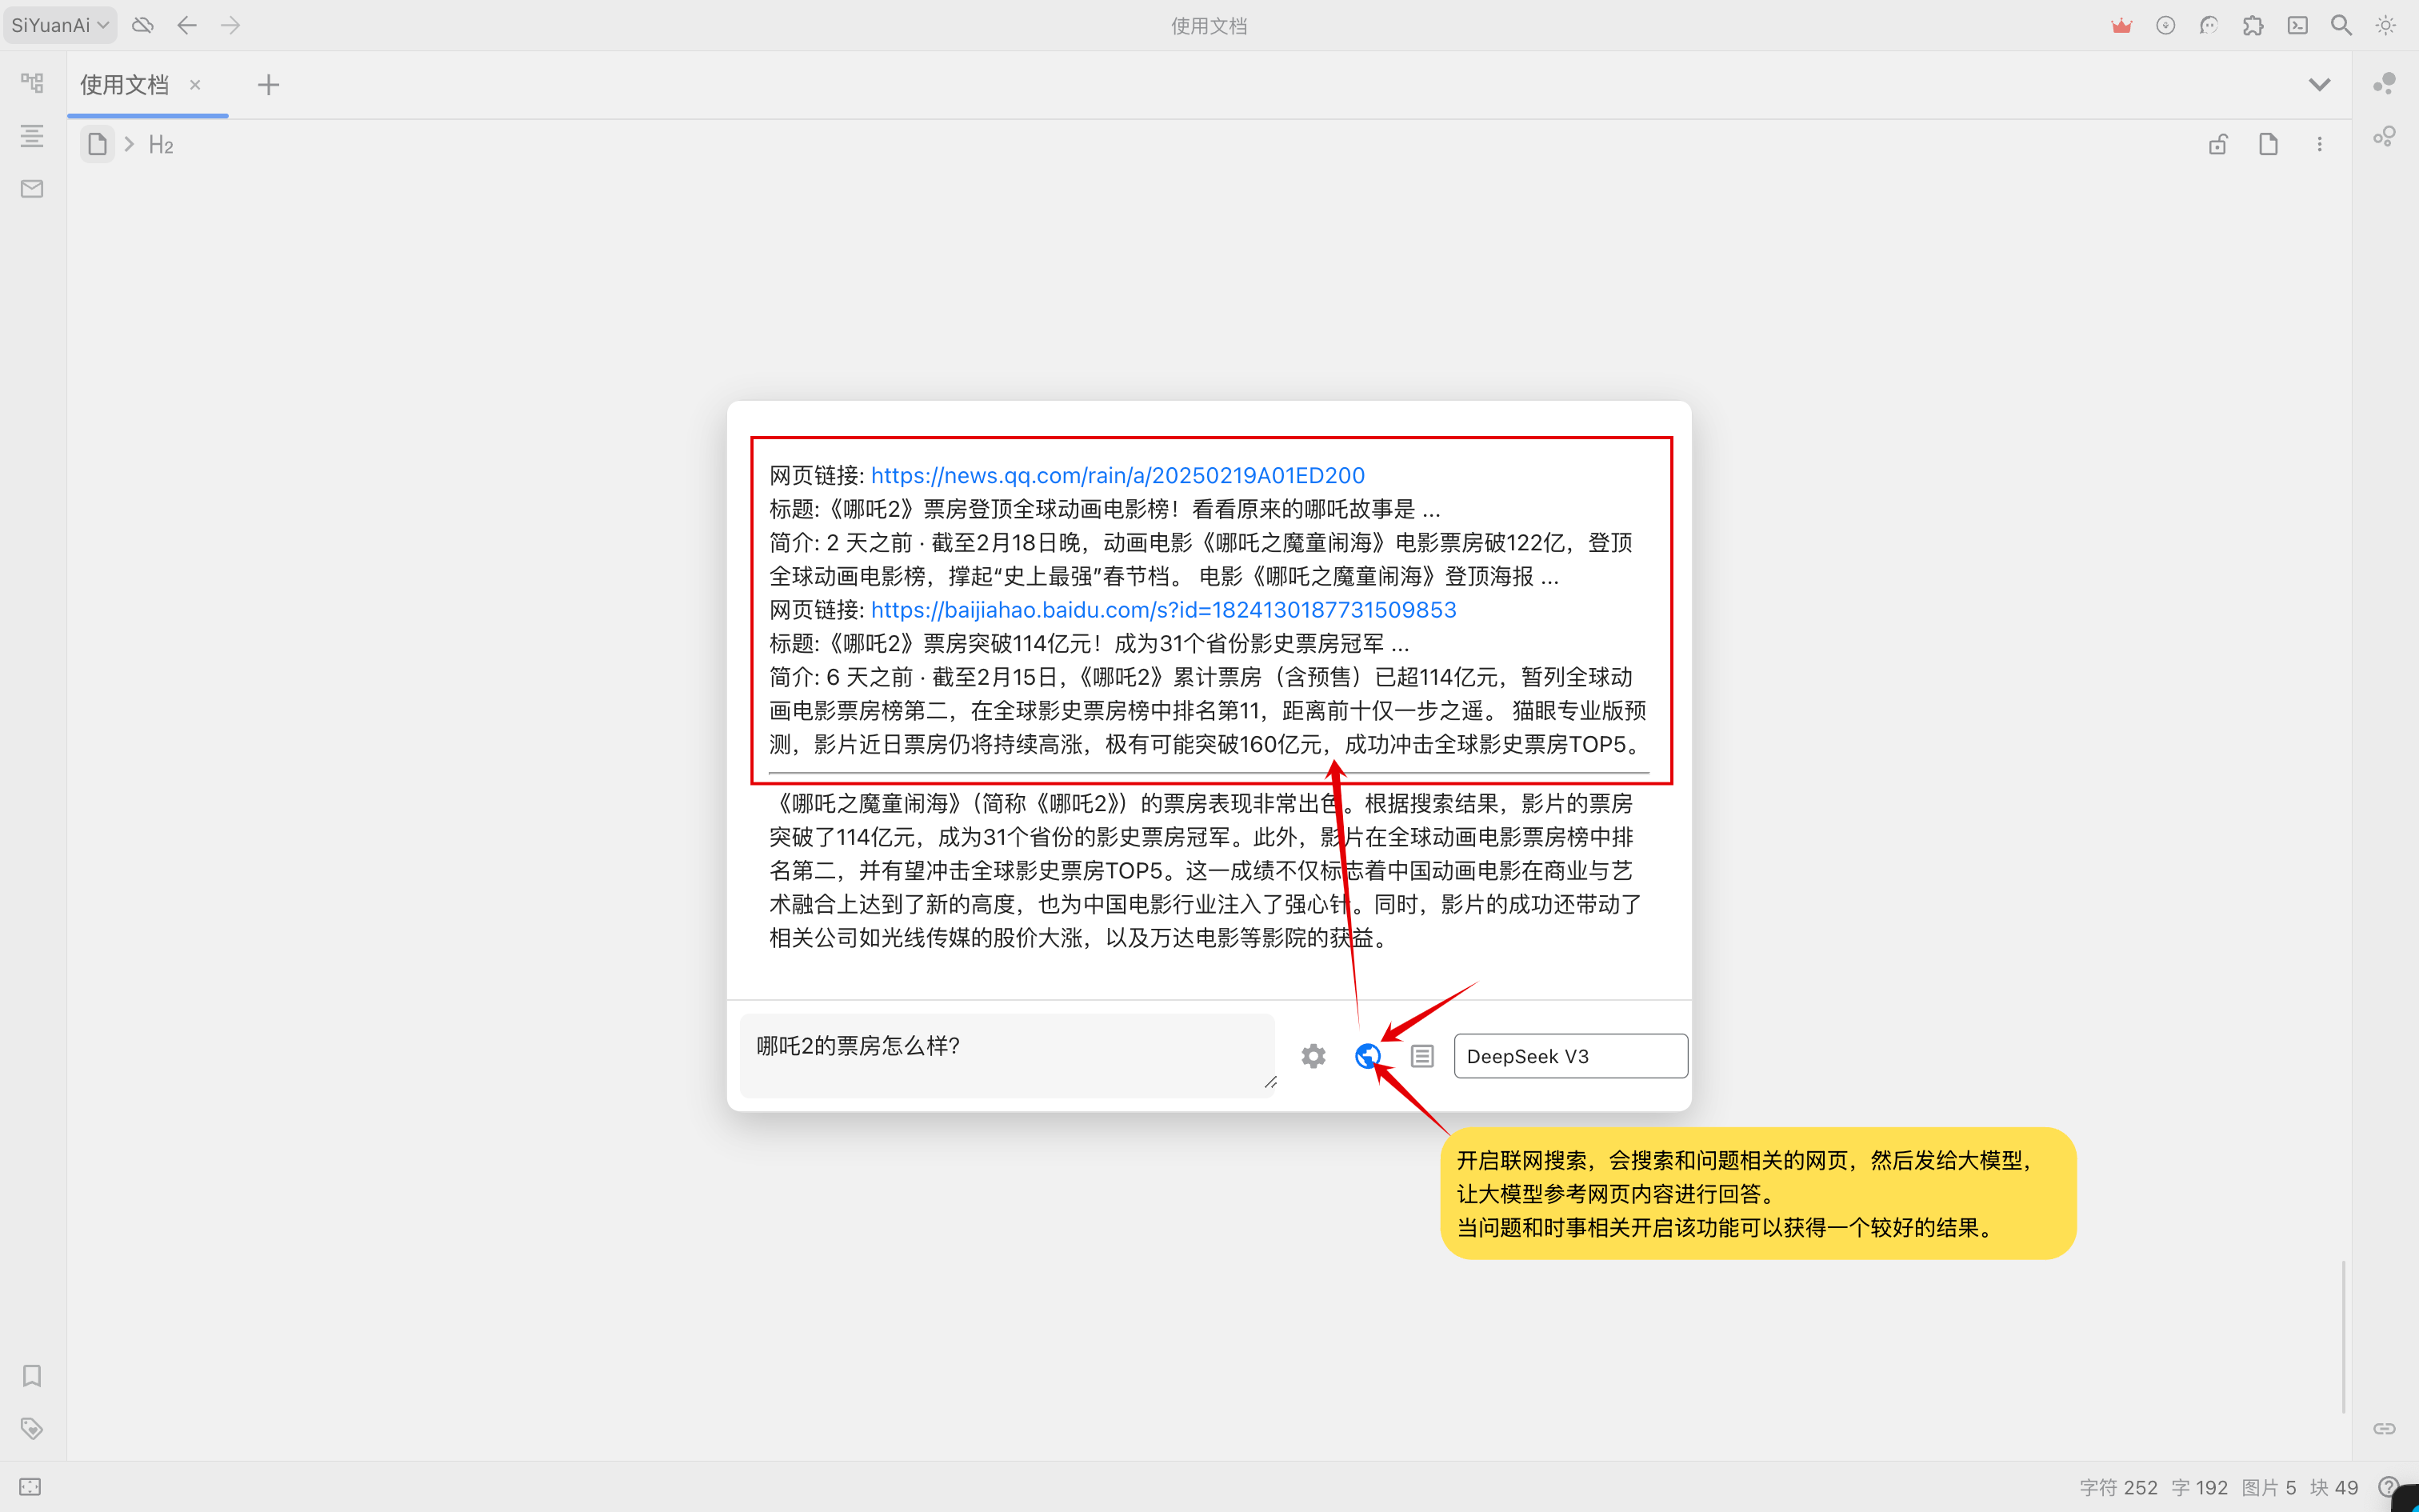
Task: Toggle the document lock icon
Action: click(2217, 143)
